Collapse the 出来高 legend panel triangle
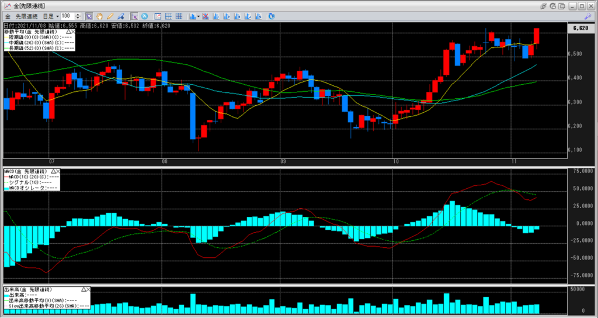 click(x=83, y=290)
